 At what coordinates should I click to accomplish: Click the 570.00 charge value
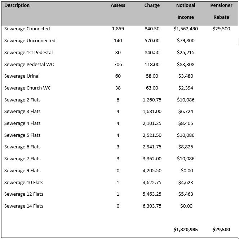[x=152, y=41]
